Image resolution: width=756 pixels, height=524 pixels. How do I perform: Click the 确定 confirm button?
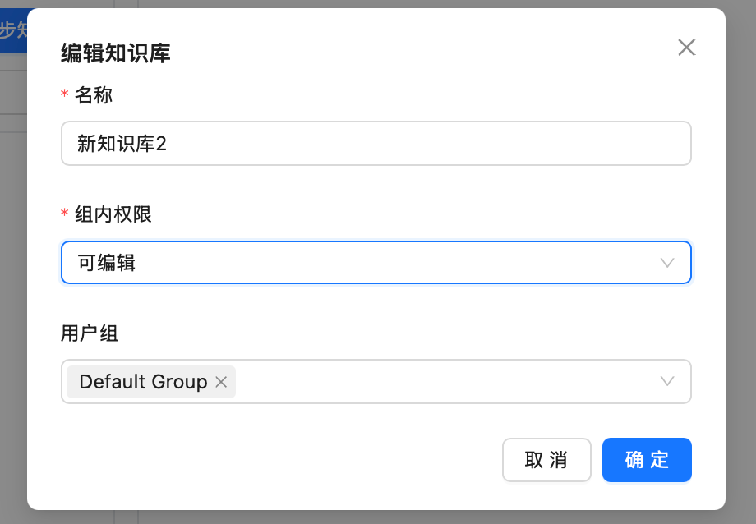tap(647, 460)
